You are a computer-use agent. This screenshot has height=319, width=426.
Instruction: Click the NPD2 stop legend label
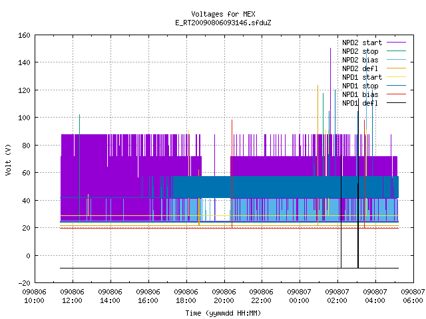tap(360, 51)
